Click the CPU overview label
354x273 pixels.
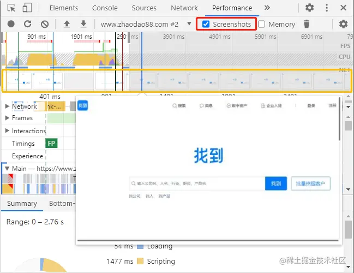pos(345,57)
